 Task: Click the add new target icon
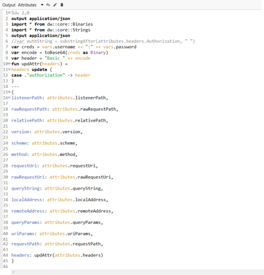48,5
